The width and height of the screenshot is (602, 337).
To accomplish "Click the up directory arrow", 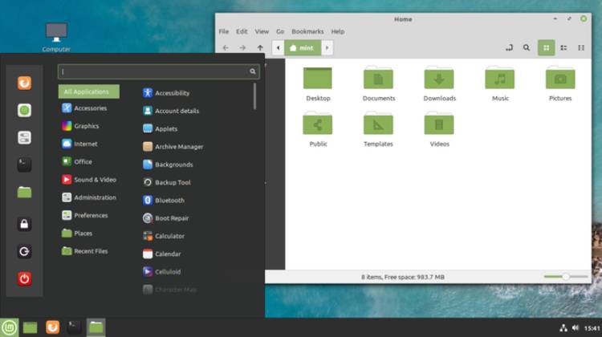I will [x=260, y=47].
